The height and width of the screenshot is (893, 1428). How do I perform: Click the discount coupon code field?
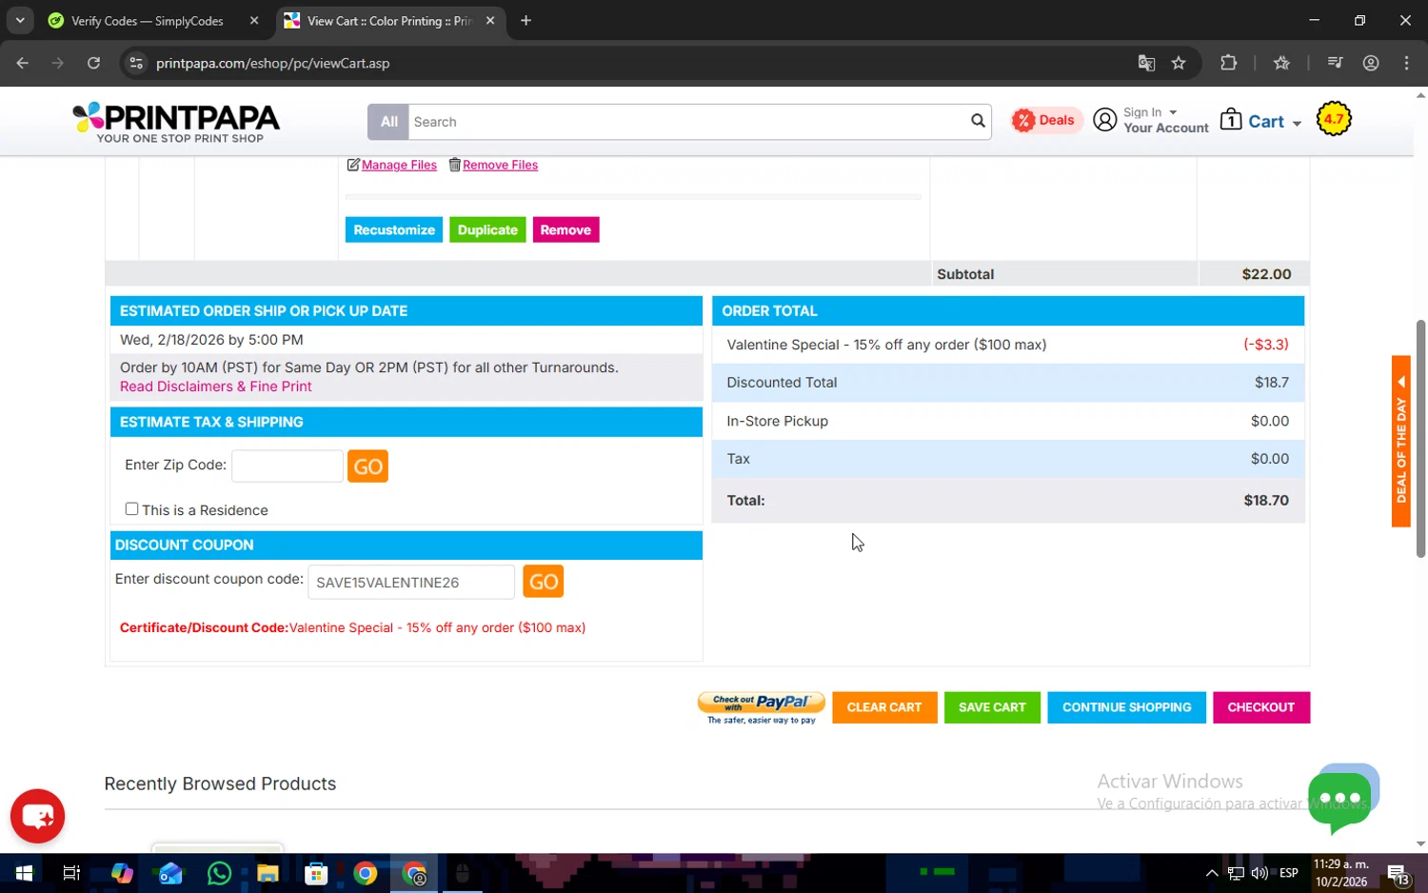pyautogui.click(x=411, y=582)
